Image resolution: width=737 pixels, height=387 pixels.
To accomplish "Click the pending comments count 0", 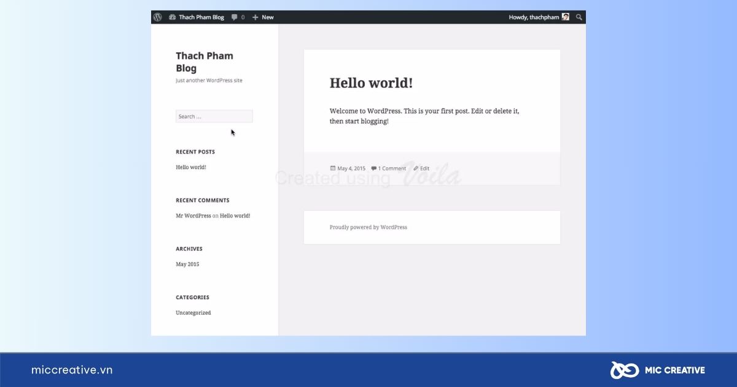I will click(243, 17).
